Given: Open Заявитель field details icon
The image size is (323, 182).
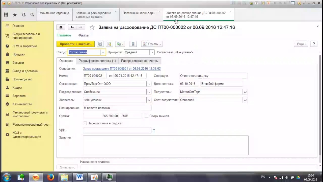Looking at the screenshot, I should click(x=149, y=100).
